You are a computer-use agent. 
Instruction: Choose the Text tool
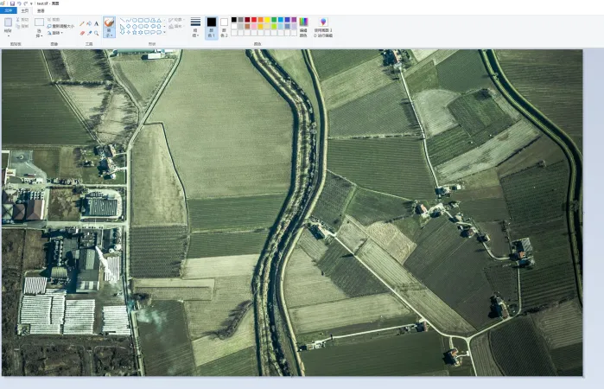[96, 23]
